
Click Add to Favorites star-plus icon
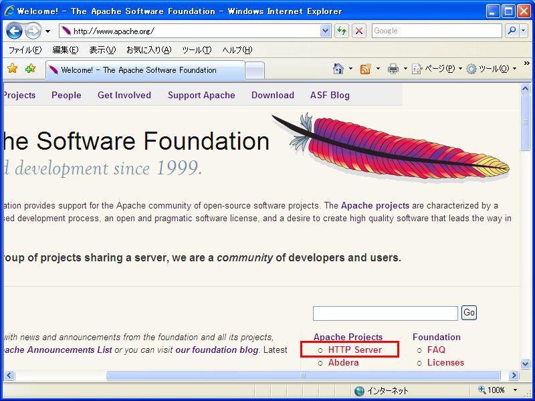coord(30,69)
